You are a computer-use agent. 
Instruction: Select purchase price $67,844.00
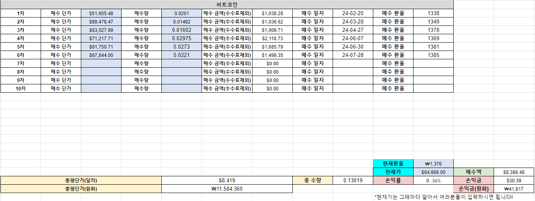[x=101, y=55]
